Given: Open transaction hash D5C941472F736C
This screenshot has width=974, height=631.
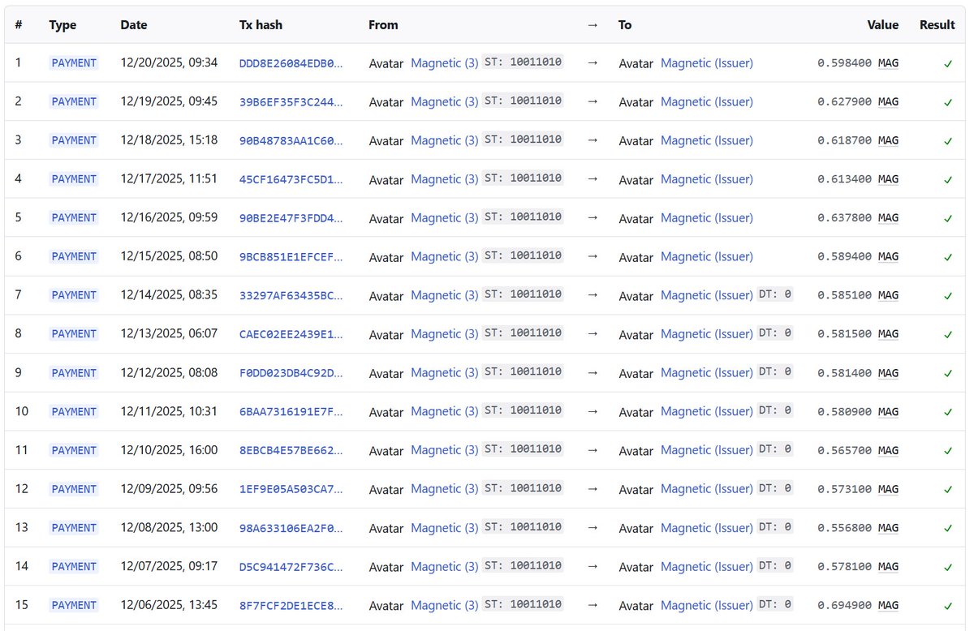Looking at the screenshot, I should coord(291,567).
